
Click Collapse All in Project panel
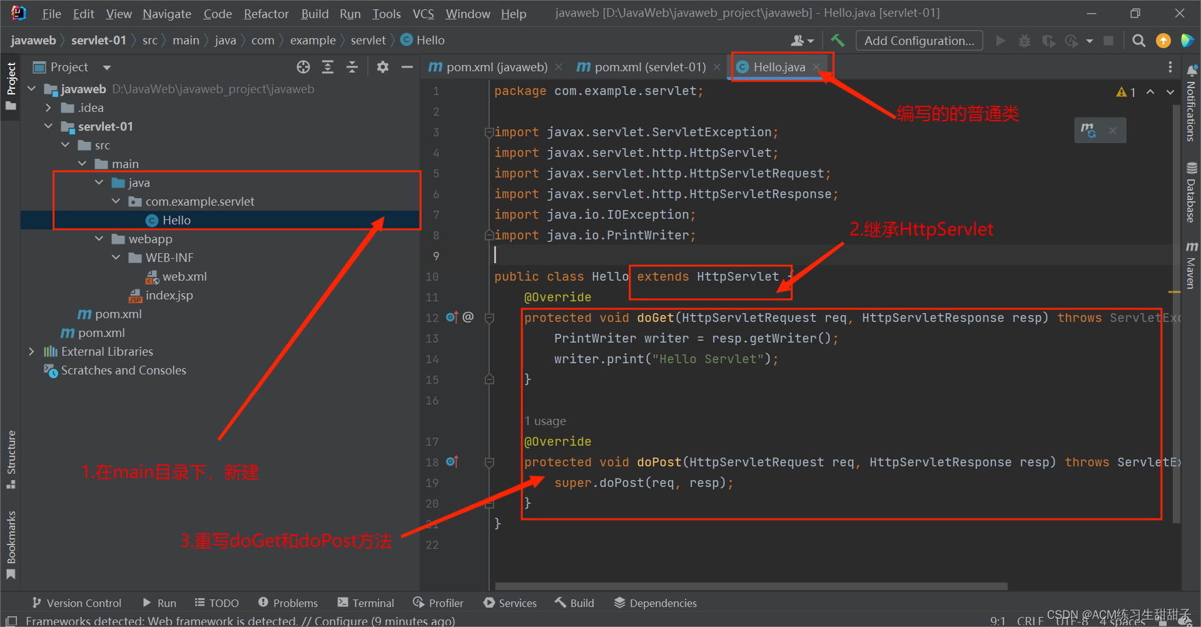[x=352, y=67]
